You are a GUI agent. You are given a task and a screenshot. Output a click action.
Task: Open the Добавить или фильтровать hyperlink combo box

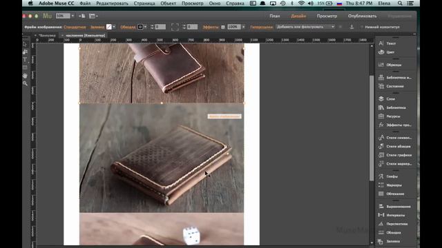[x=305, y=27]
